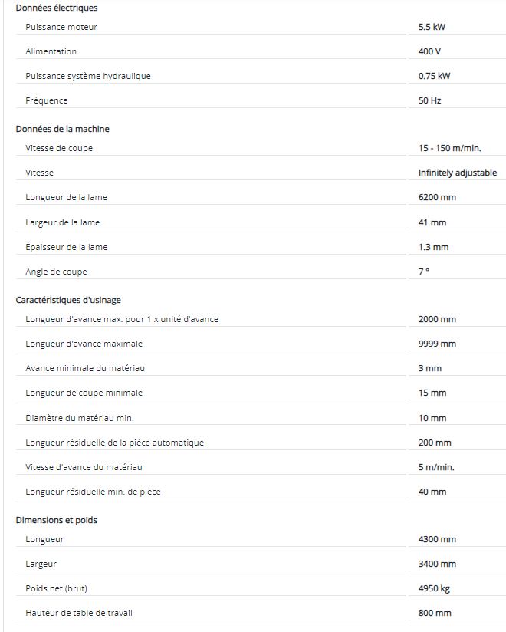Select the "Hauteur de table de travail" label

click(x=84, y=613)
